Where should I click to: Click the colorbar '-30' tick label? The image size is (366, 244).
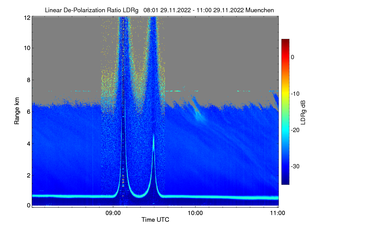(295, 167)
